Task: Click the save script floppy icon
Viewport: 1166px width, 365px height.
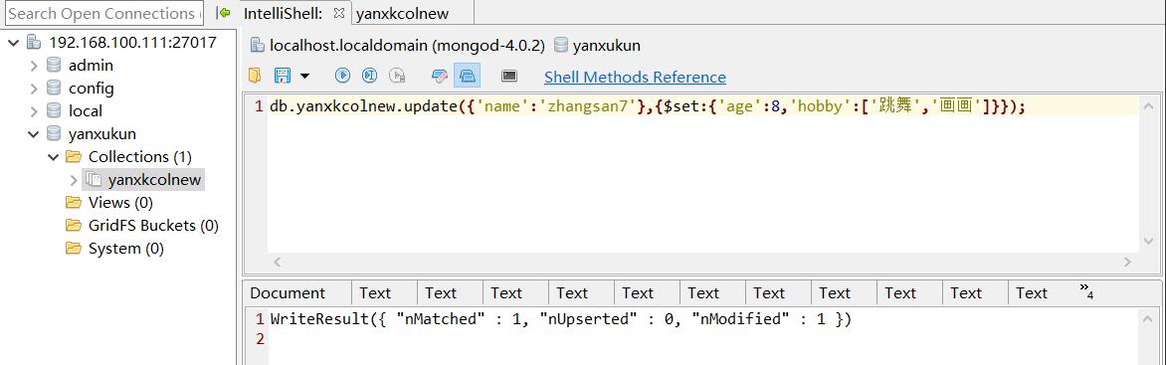Action: [x=282, y=75]
